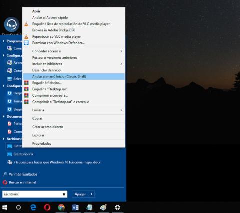Image resolution: width=240 pixels, height=213 pixels.
Task: Open the notepad-style taskbar icon
Action: [89, 207]
